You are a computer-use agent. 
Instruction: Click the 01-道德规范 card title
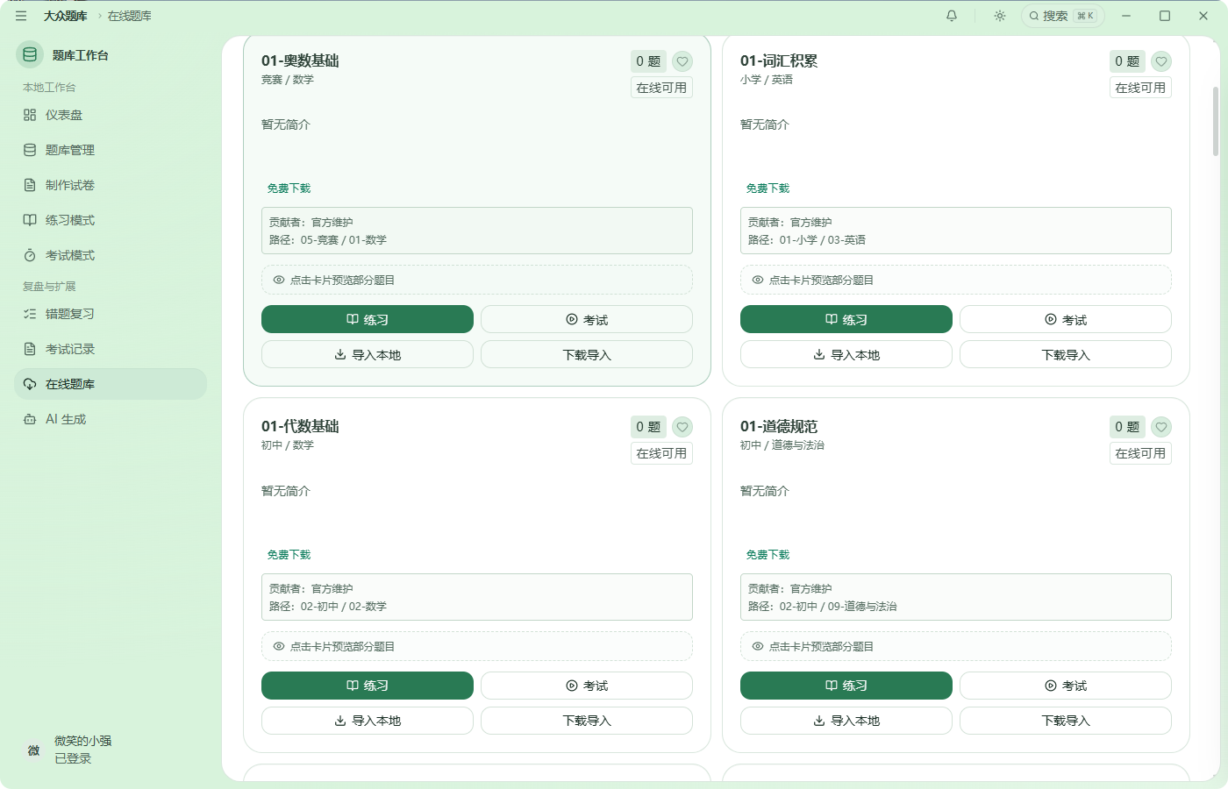tap(779, 426)
